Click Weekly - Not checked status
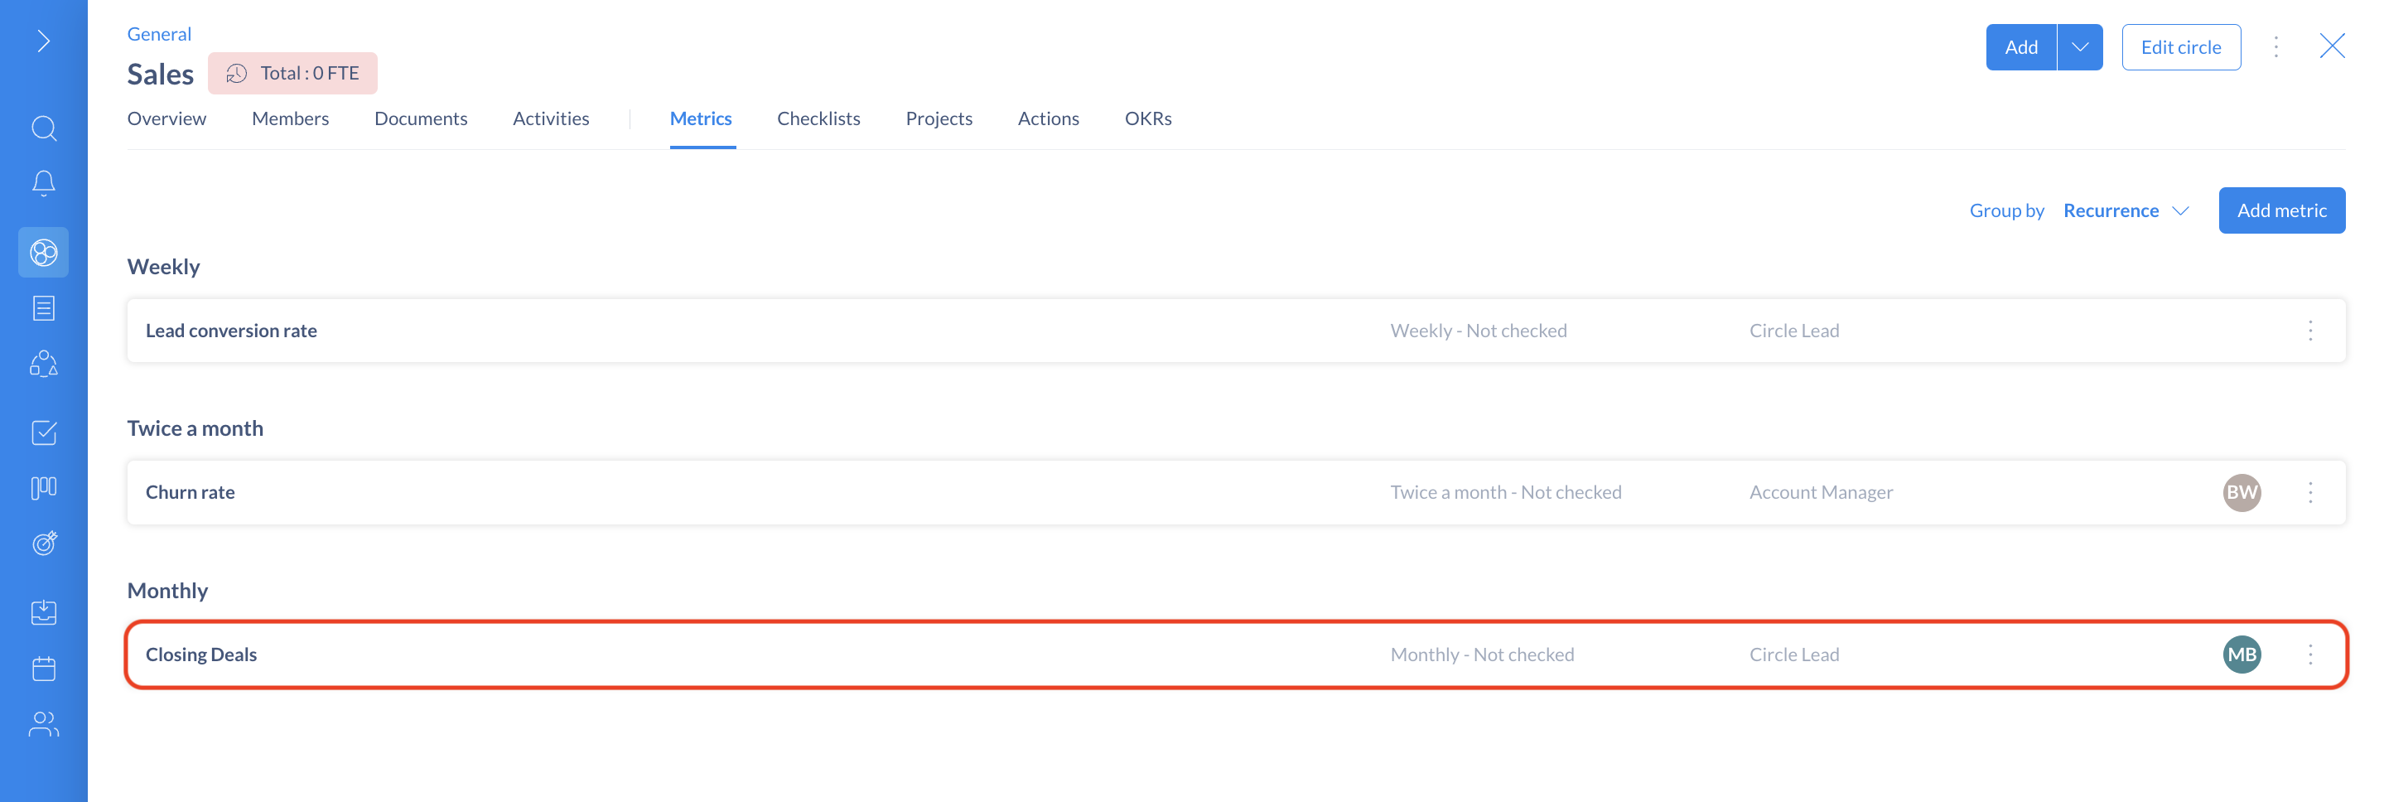The width and height of the screenshot is (2384, 802). tap(1478, 331)
